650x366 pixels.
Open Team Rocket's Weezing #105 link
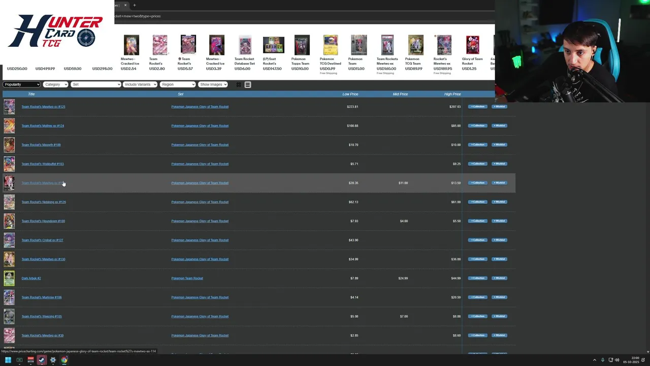pos(41,316)
